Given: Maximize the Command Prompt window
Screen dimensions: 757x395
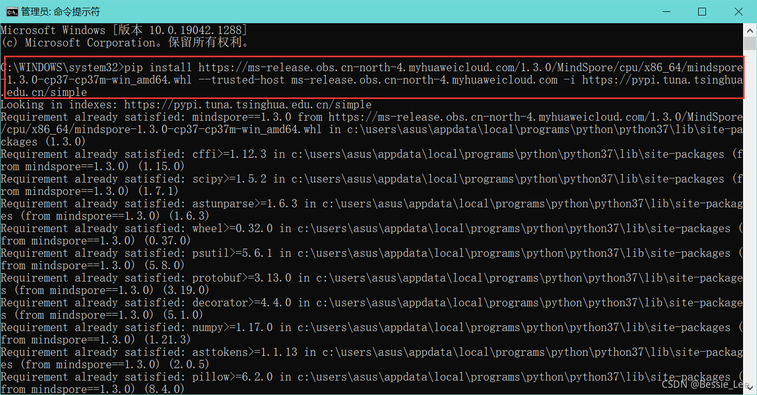Looking at the screenshot, I should [702, 11].
